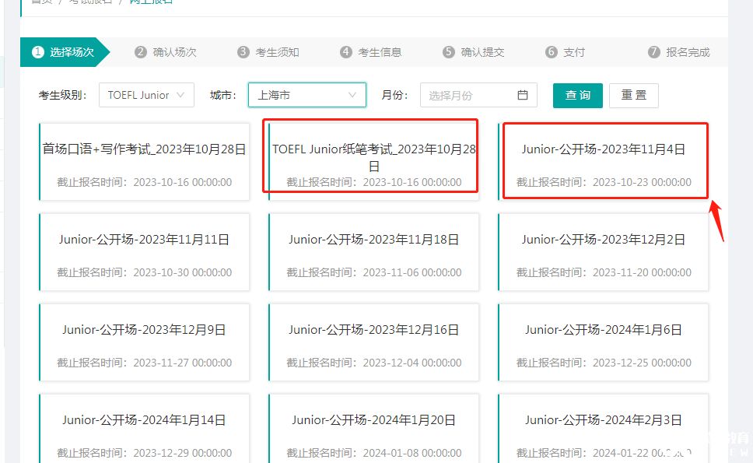Click the calendar icon in month field
753x463 pixels.
[x=523, y=95]
